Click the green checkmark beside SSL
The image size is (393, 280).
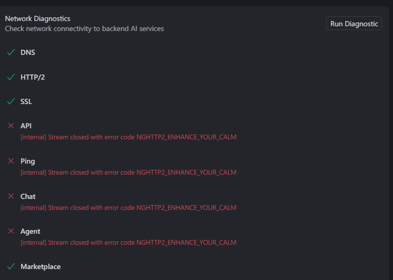click(11, 101)
